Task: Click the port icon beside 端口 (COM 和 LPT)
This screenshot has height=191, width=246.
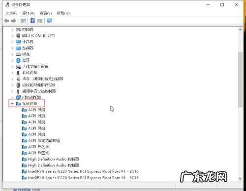Action: (18, 36)
